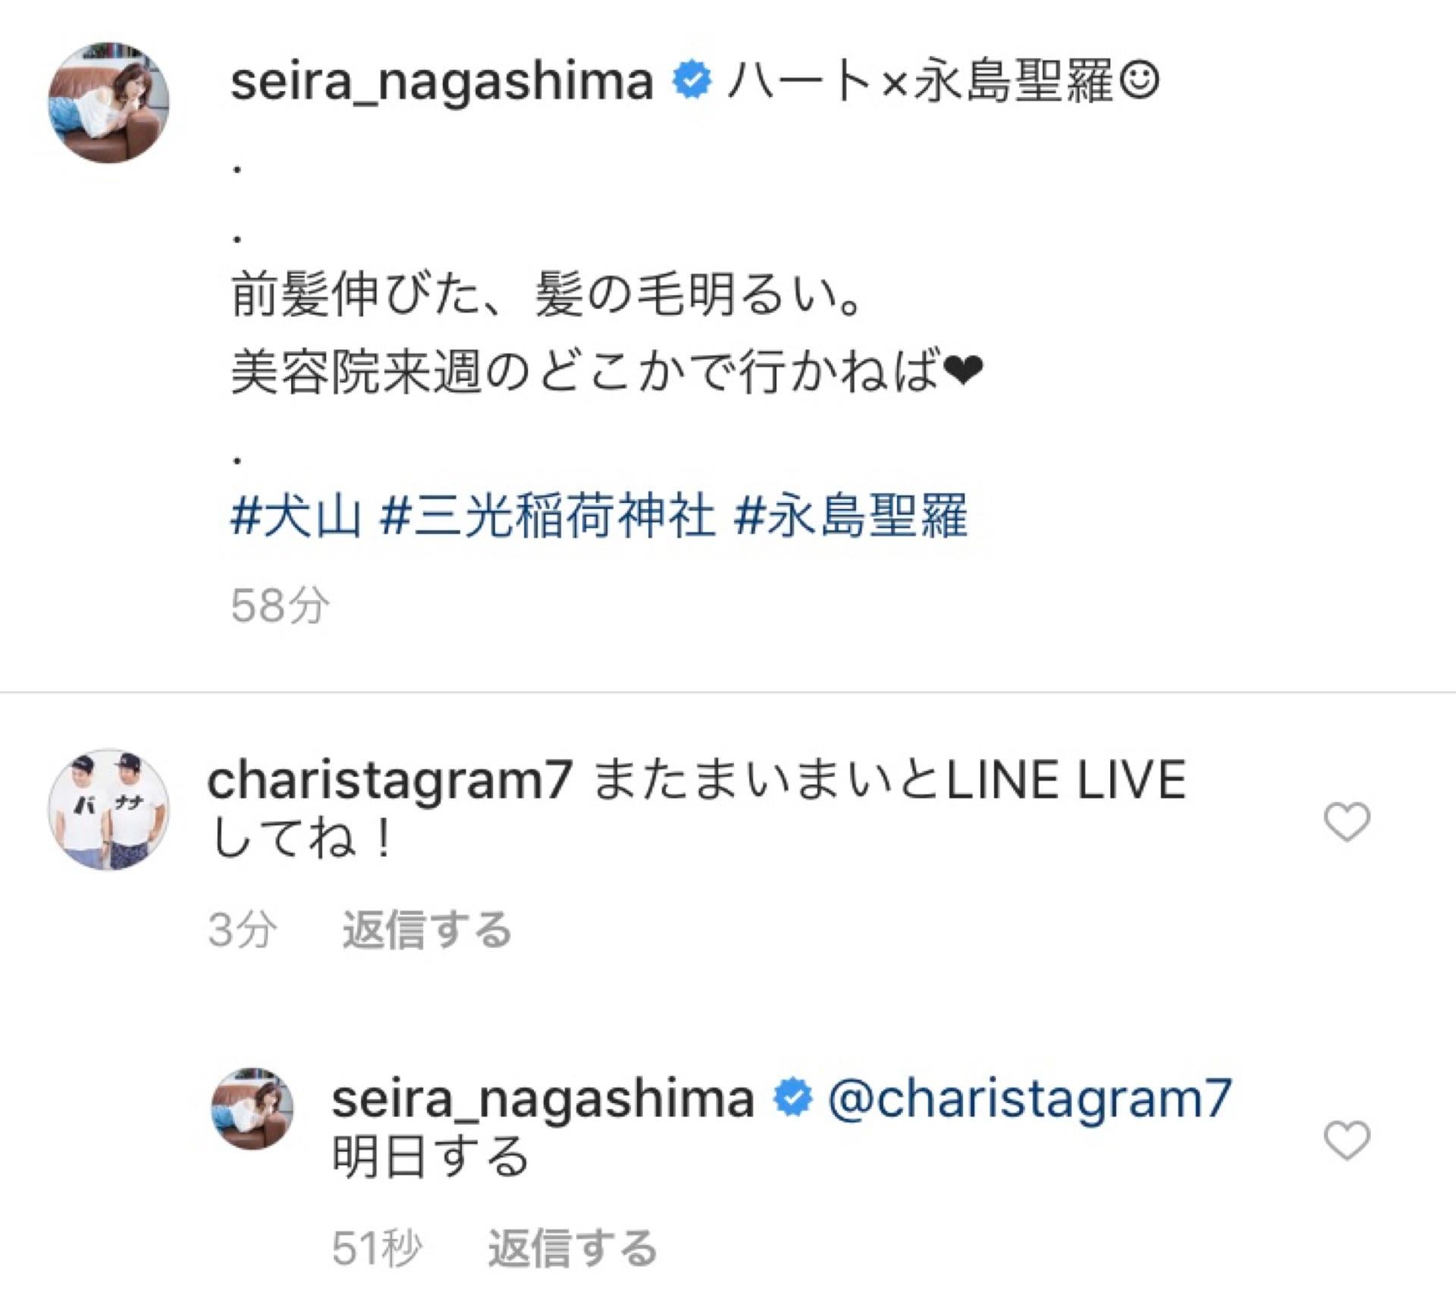Click the 58分 timestamp under the caption

tap(280, 606)
